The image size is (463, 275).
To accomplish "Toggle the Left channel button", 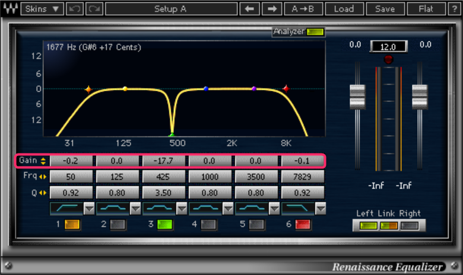I will [x=368, y=226].
